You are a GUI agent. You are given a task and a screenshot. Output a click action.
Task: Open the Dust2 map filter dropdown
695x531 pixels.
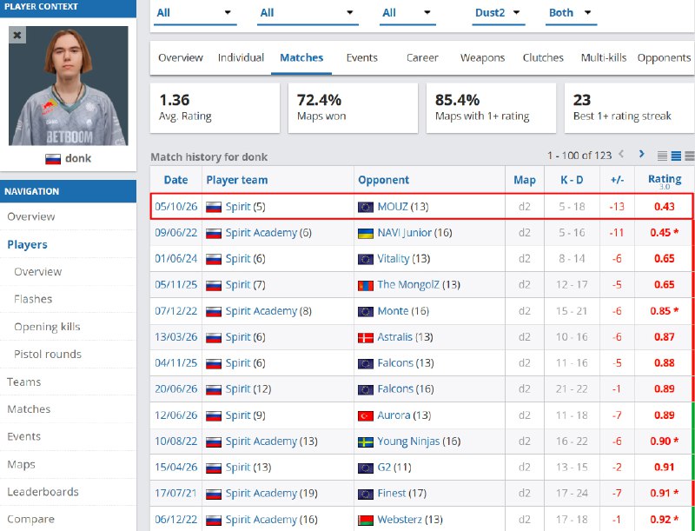[x=498, y=13]
